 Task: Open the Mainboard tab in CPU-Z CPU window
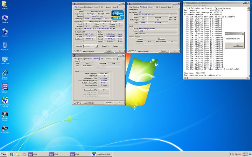(x=89, y=7)
